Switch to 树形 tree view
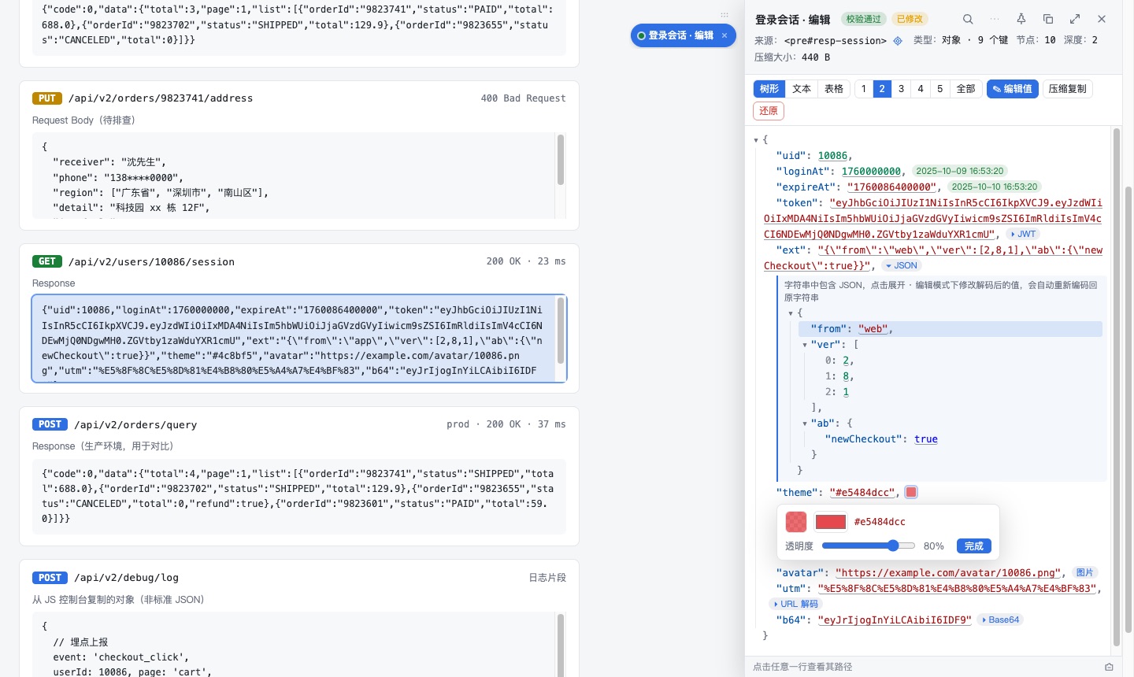This screenshot has height=677, width=1134. (x=769, y=89)
